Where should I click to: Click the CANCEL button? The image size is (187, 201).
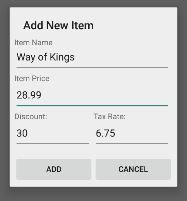point(133,169)
